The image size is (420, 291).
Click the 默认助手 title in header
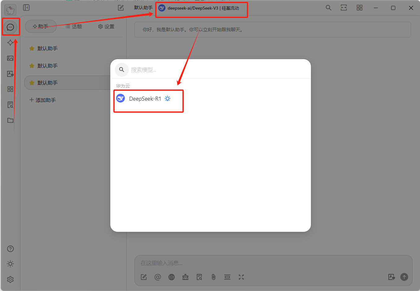(143, 8)
